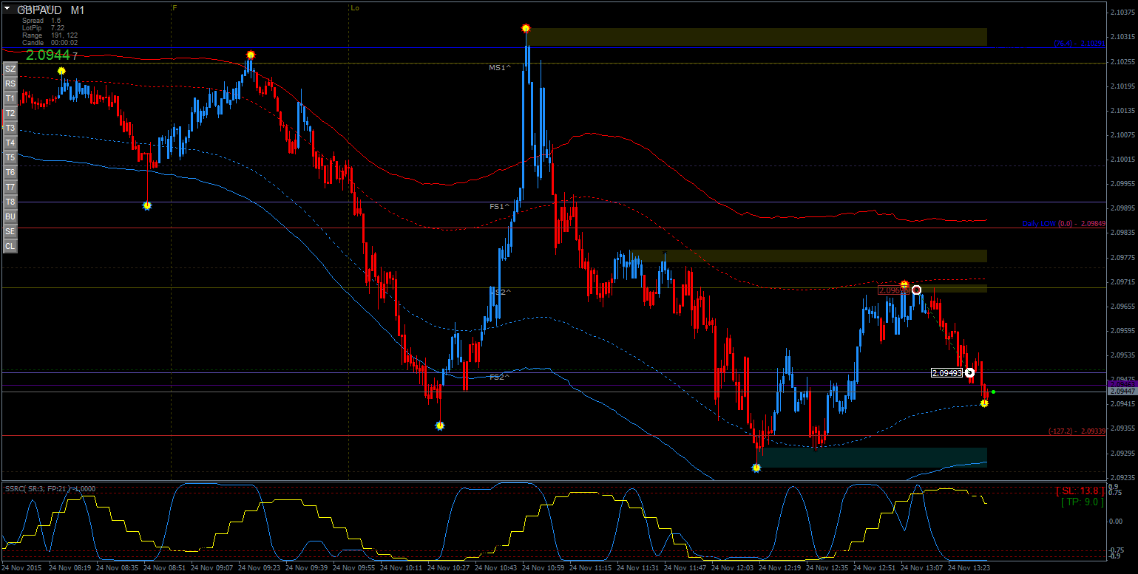This screenshot has height=574, width=1138.
Task: Click the F session marker at top
Action: click(175, 7)
